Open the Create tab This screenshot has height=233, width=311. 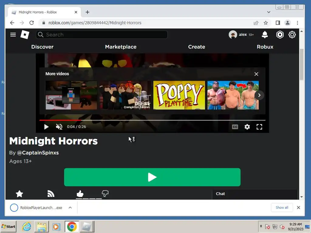[197, 47]
